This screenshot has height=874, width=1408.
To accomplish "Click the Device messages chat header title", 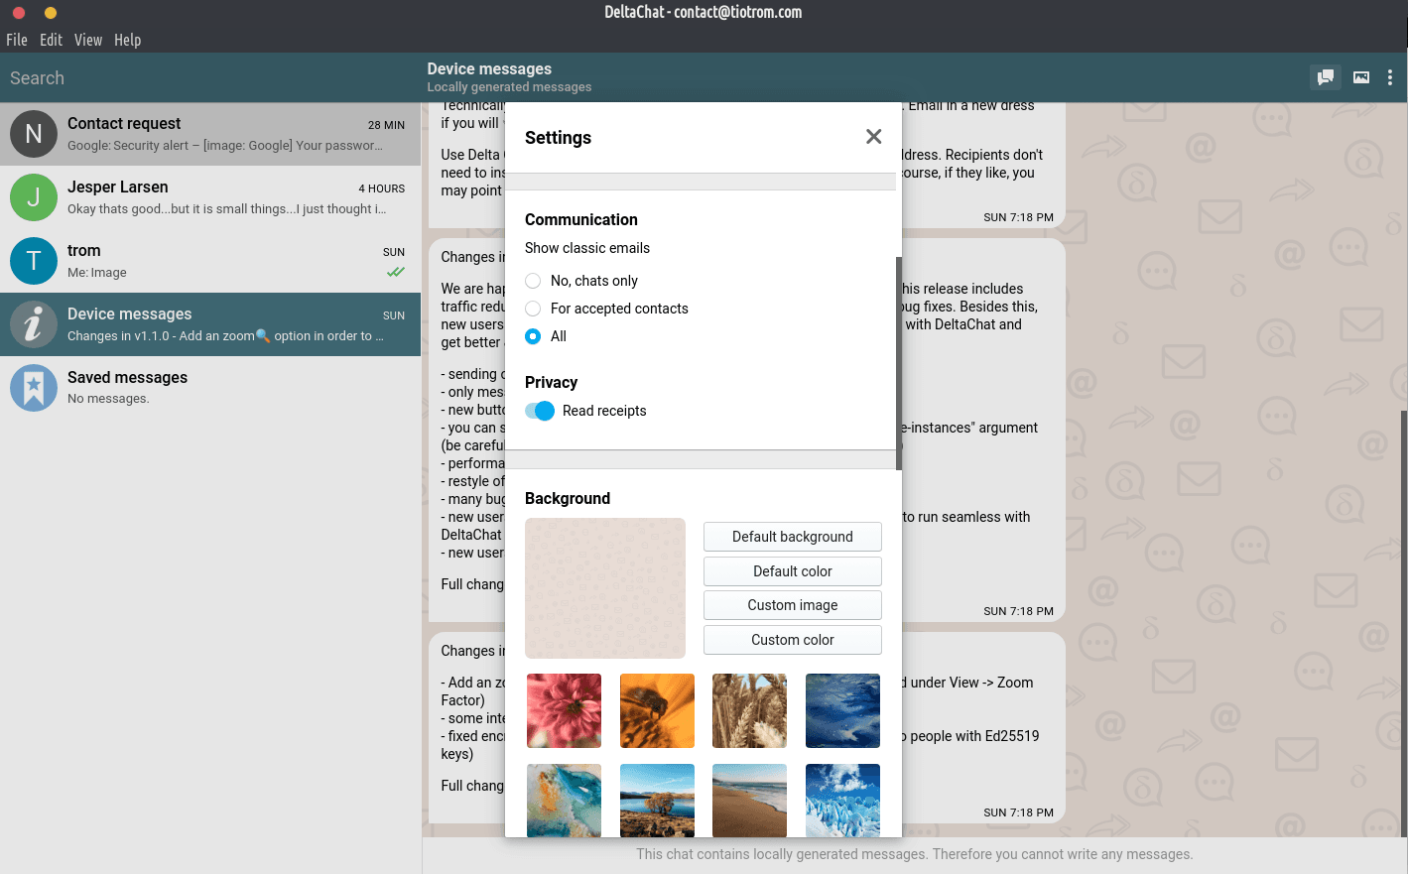I will (489, 68).
